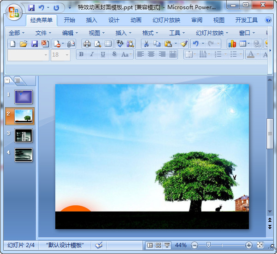This screenshot has width=277, height=254.
Task: Select slide 3 thumbnail
Action: click(24, 135)
